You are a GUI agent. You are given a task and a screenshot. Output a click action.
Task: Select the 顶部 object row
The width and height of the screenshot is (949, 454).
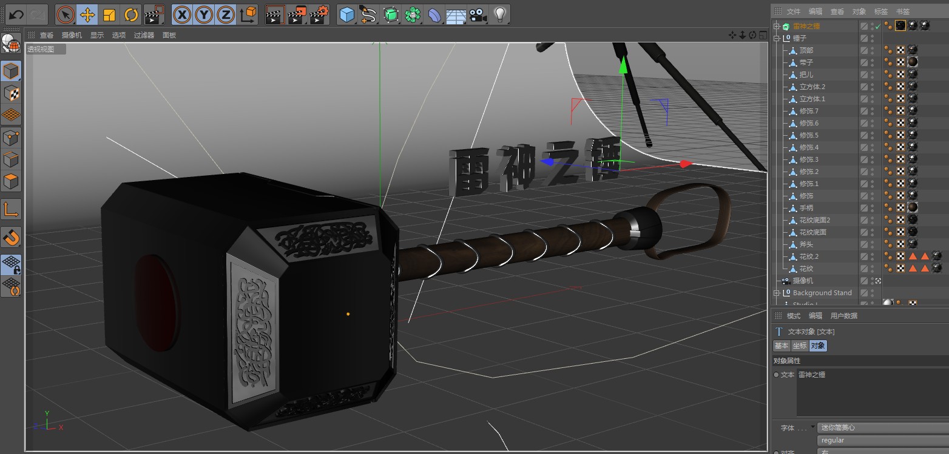[806, 50]
